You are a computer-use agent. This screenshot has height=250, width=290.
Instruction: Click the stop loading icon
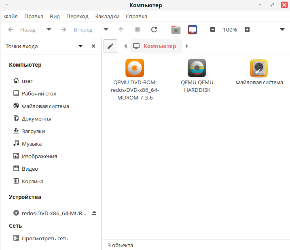click(x=138, y=30)
